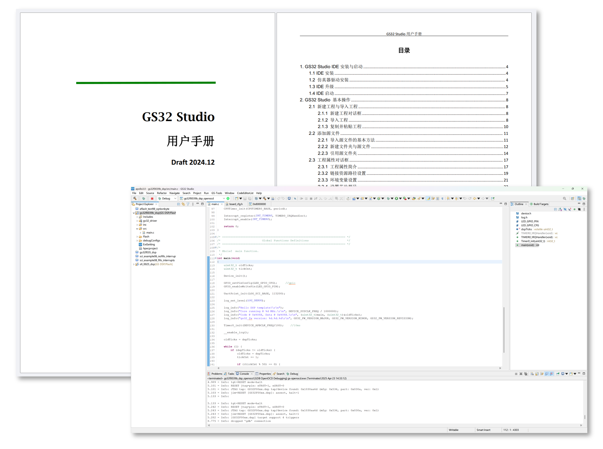Open the Open Perspective icon

pos(573,198)
